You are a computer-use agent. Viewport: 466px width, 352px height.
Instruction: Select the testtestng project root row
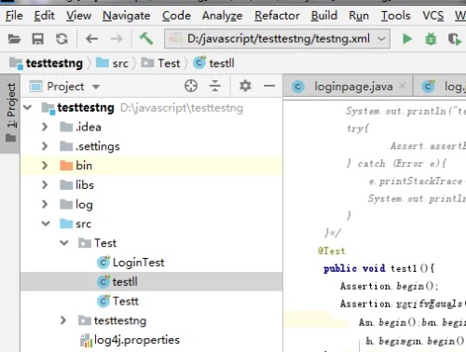151,108
